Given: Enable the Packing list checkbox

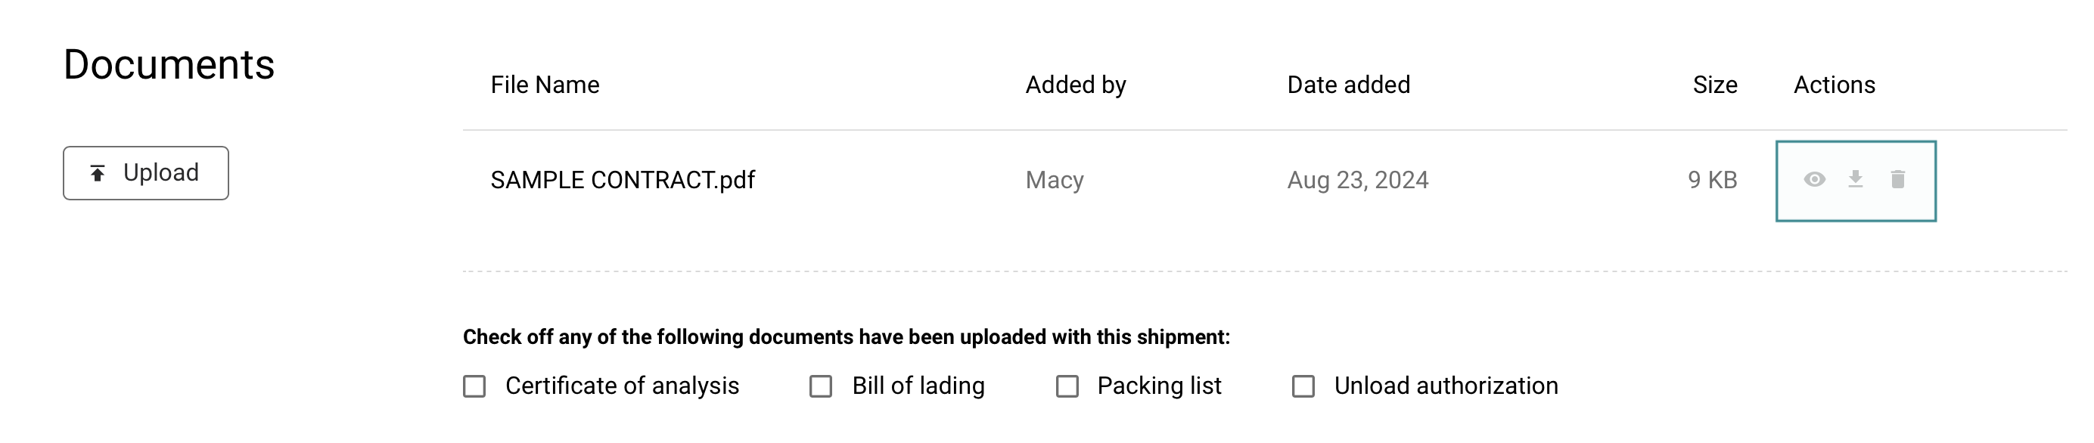Looking at the screenshot, I should point(1067,386).
